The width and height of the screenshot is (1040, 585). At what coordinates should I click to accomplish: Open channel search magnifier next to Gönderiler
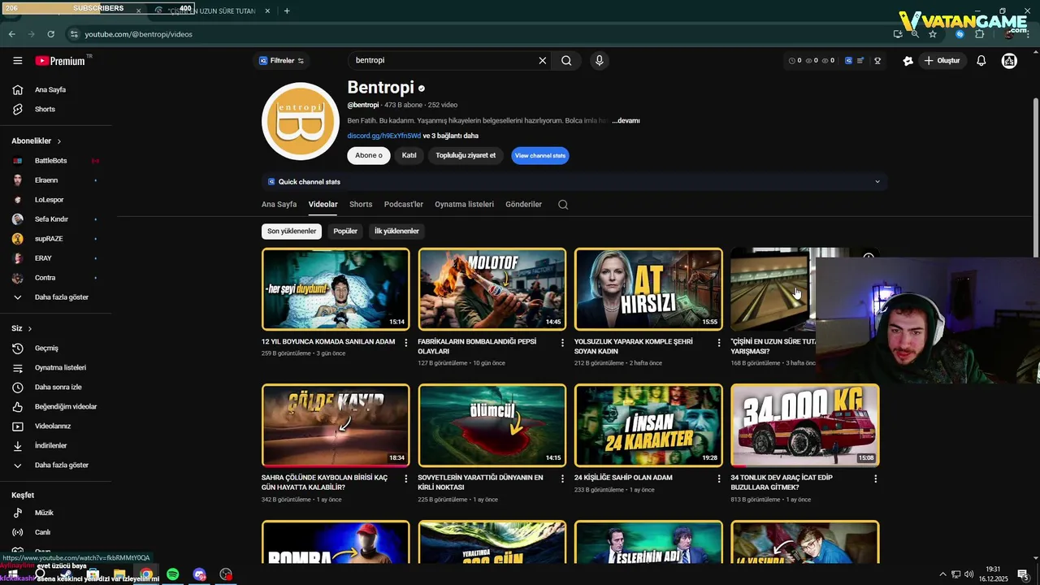(563, 205)
